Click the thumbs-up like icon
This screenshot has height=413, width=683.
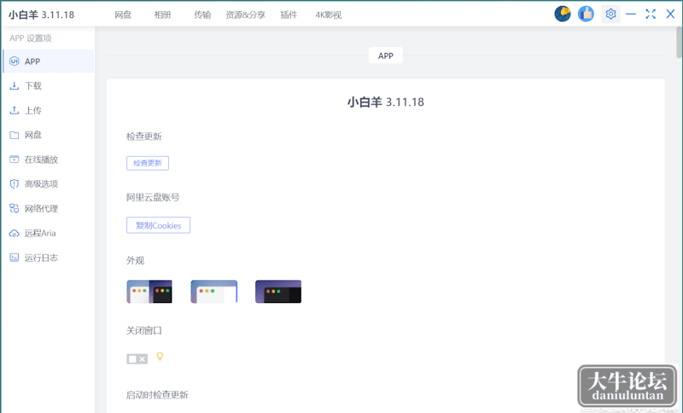[x=586, y=14]
